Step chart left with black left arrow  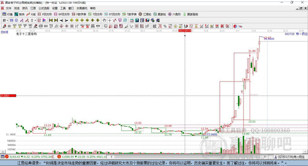61,20
